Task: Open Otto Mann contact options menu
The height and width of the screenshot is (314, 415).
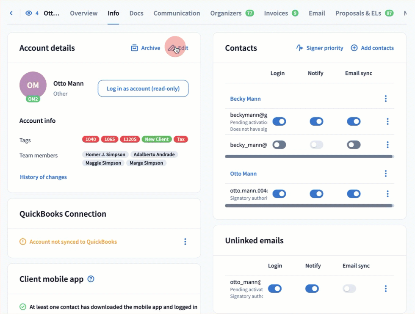Action: [x=385, y=174]
